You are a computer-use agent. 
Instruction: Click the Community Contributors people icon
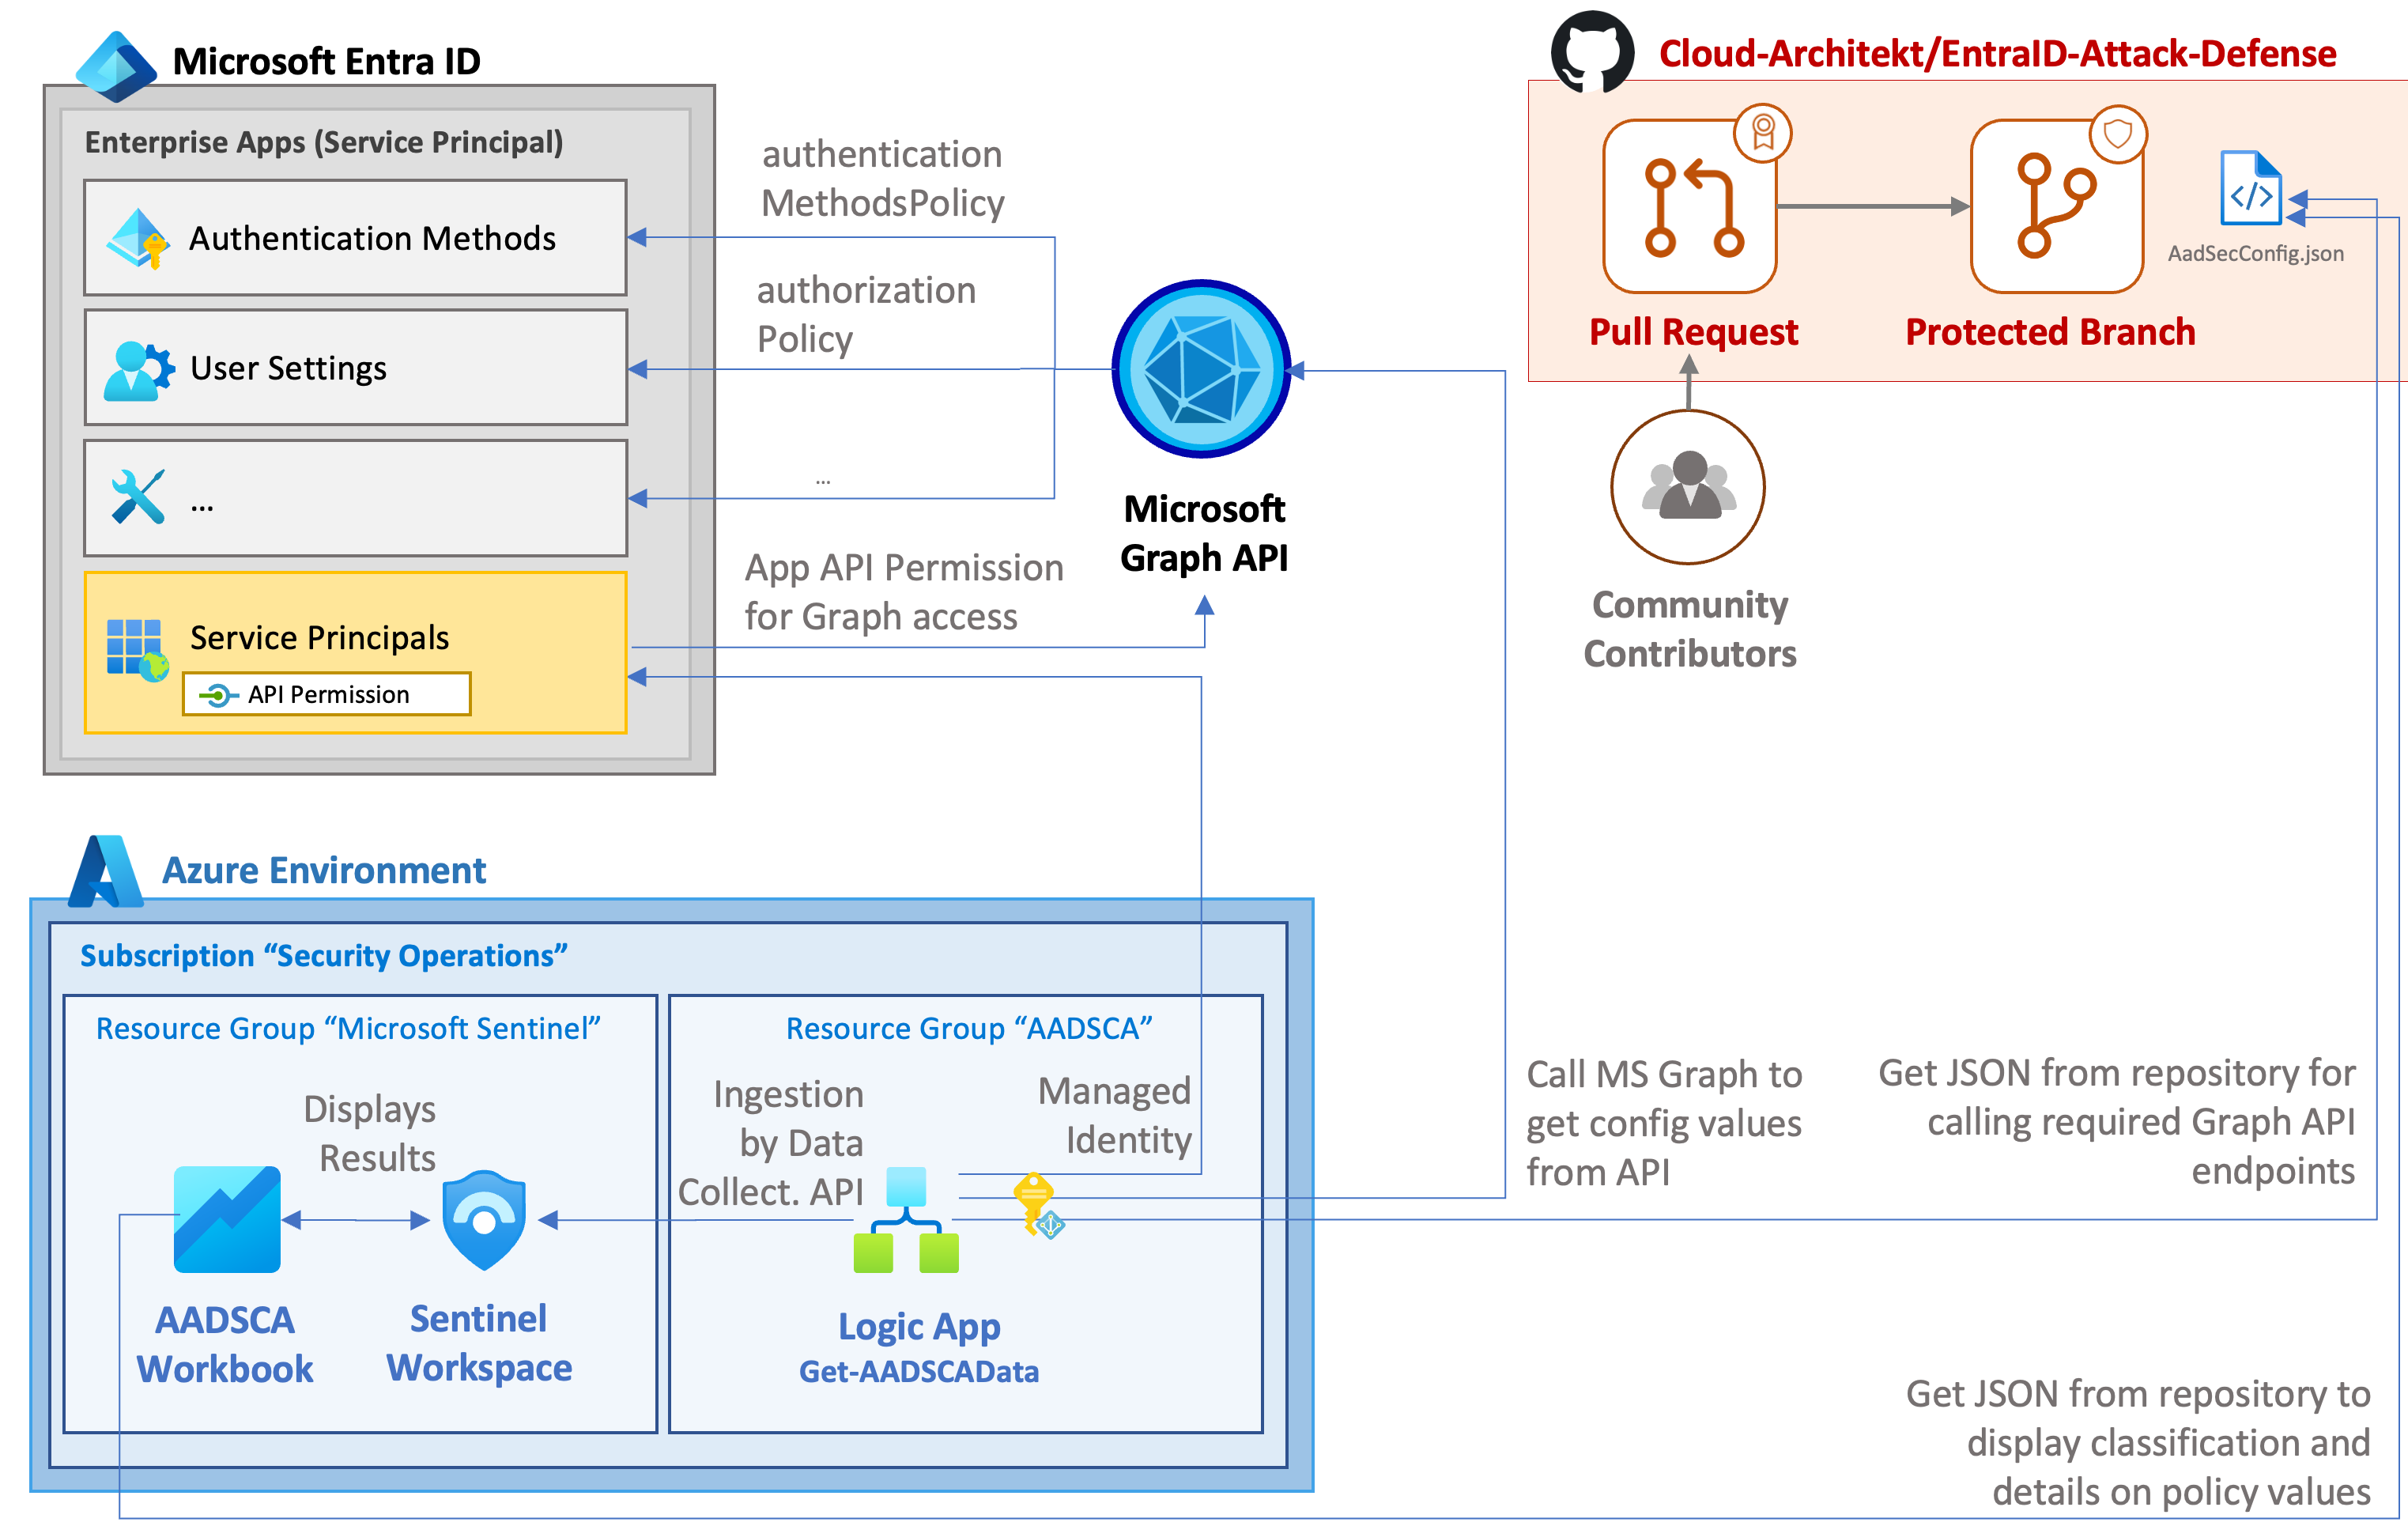click(1688, 487)
